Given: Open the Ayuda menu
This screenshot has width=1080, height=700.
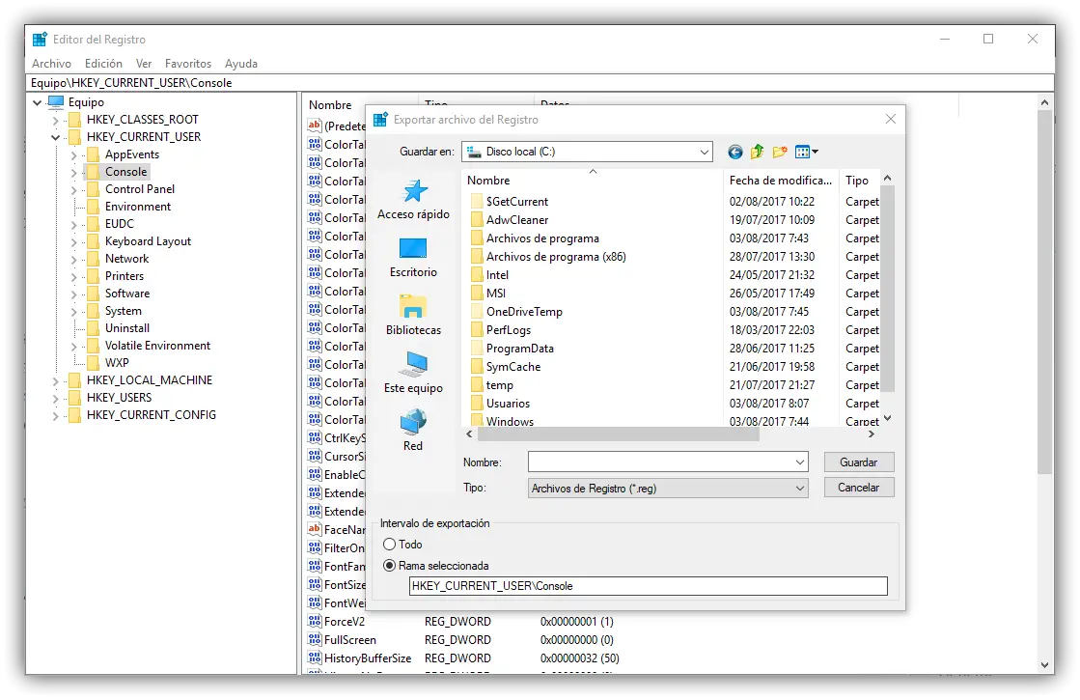Looking at the screenshot, I should coord(241,64).
